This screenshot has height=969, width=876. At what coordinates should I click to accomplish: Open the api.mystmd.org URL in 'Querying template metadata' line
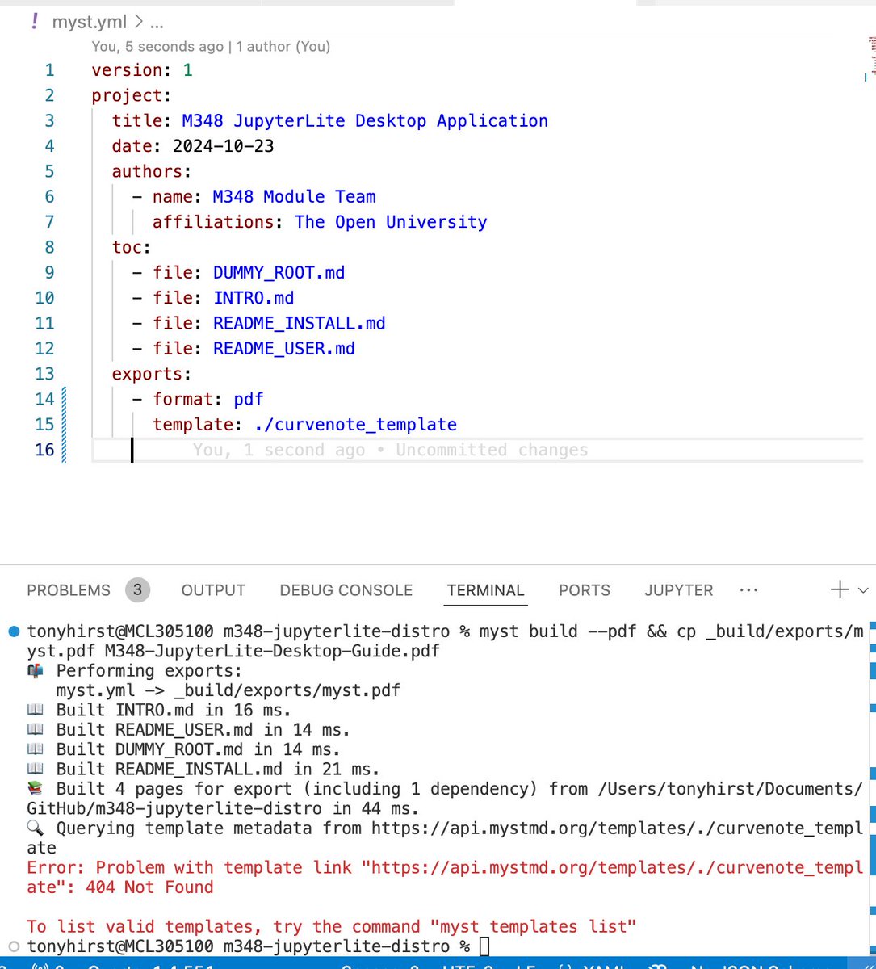tap(617, 828)
